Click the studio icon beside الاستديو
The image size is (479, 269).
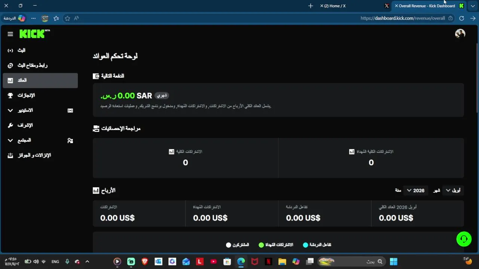70,111
